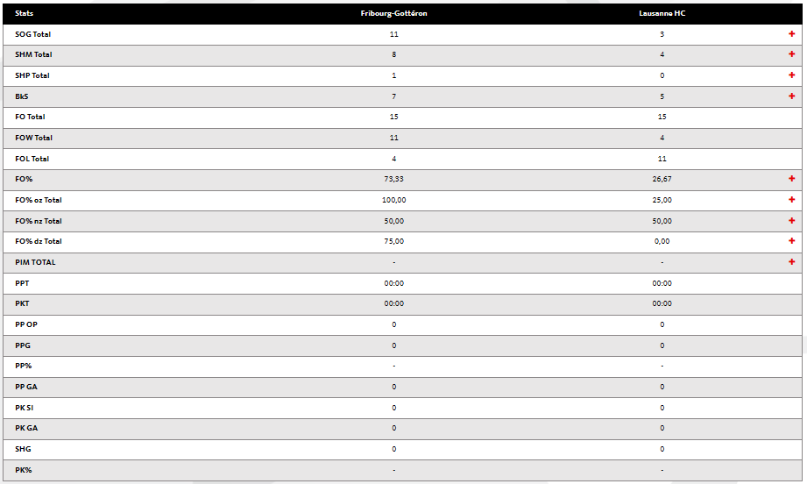Click the plus icon for FO% dz Total
Screen dimensions: 807x484
(x=791, y=241)
